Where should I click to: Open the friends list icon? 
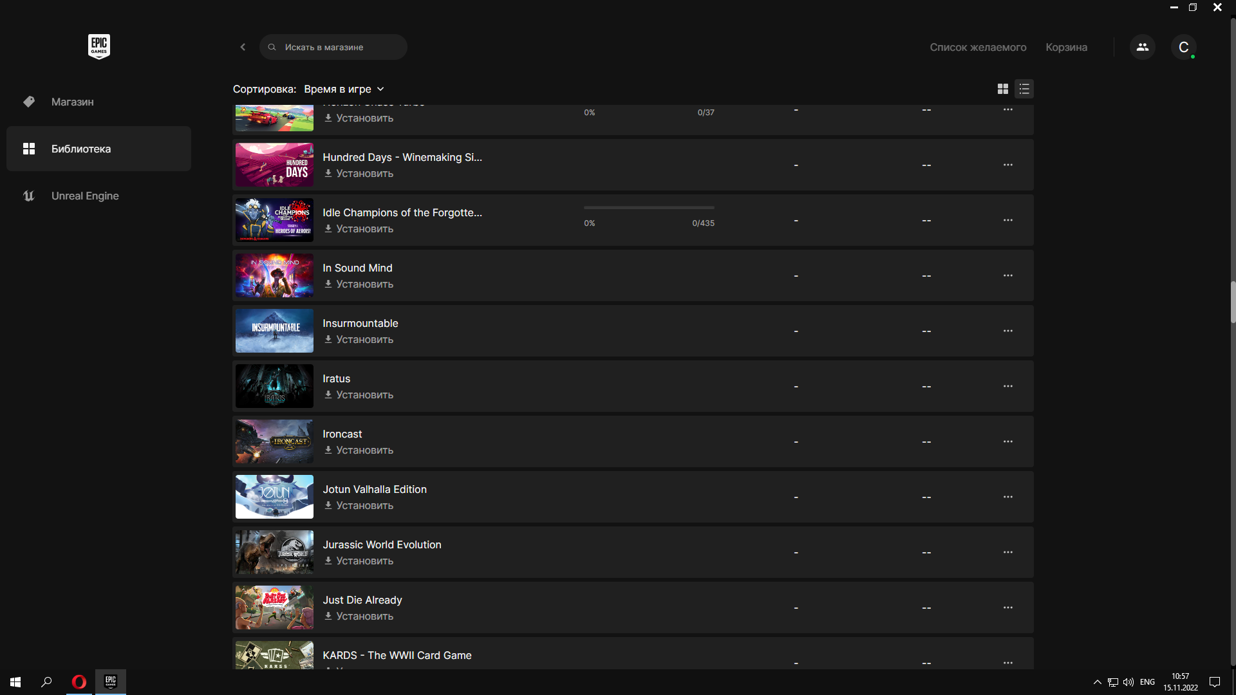tap(1143, 47)
